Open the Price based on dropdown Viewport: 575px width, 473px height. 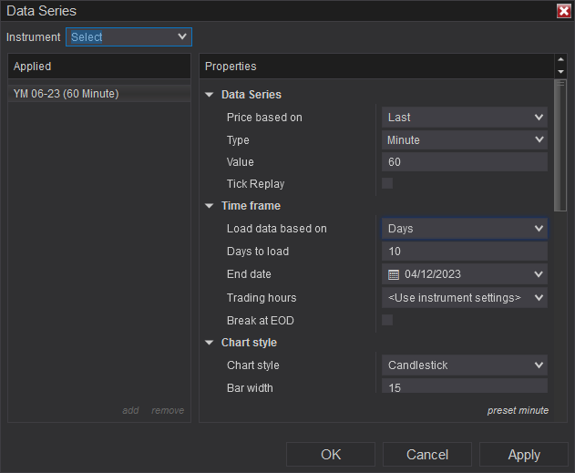tap(465, 117)
